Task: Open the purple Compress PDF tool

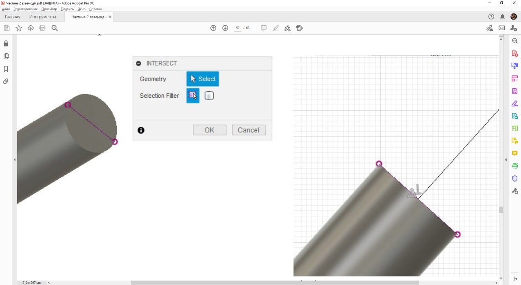Action: (x=515, y=91)
